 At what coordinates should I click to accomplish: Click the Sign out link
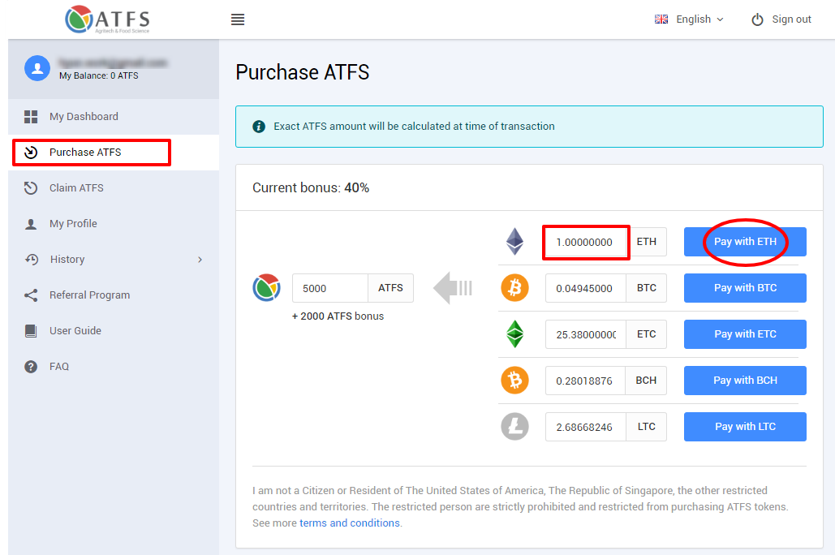(791, 19)
